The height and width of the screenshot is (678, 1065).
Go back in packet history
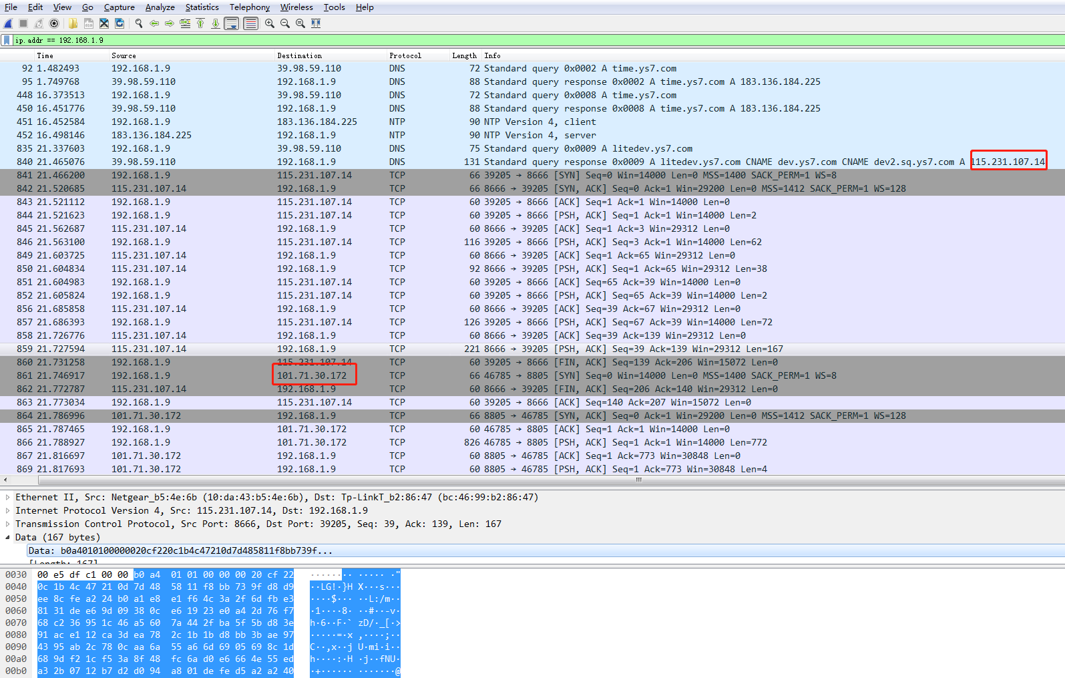(x=154, y=23)
